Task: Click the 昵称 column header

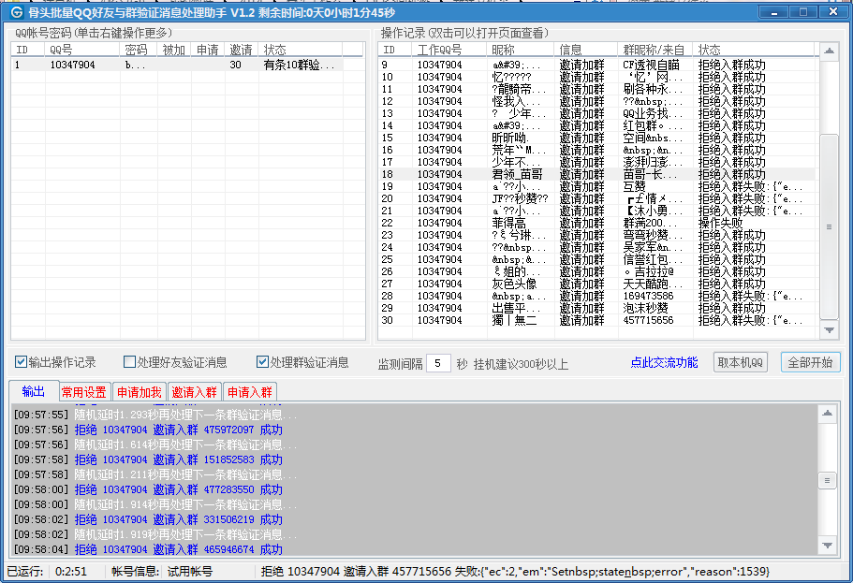Action: (521, 50)
